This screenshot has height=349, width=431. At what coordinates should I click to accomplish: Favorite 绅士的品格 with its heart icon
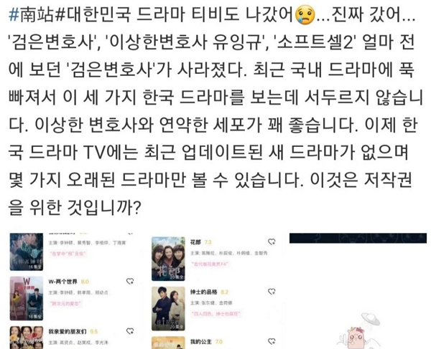[272, 292]
